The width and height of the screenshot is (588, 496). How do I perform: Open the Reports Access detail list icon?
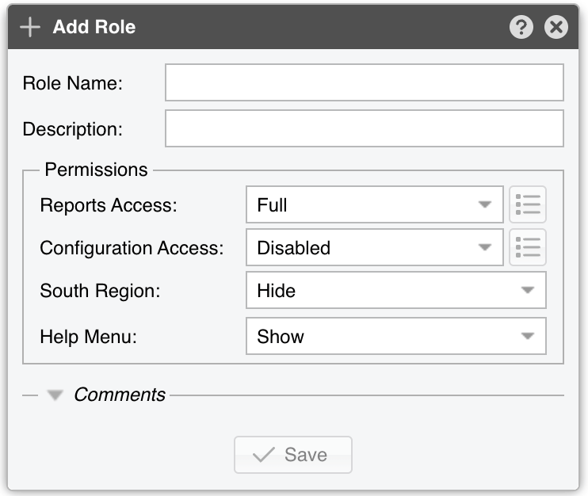[528, 204]
